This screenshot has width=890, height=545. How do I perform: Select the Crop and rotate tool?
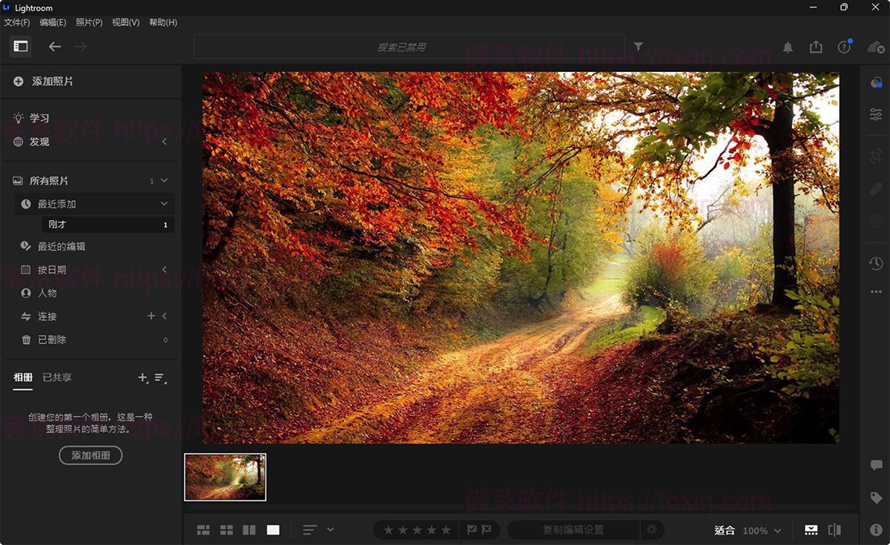tap(876, 156)
